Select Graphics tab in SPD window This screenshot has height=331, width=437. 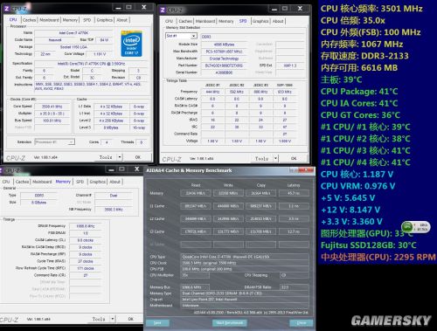pos(260,21)
